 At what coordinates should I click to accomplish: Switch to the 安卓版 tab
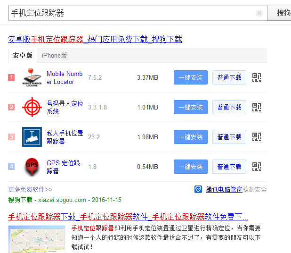pos(23,55)
